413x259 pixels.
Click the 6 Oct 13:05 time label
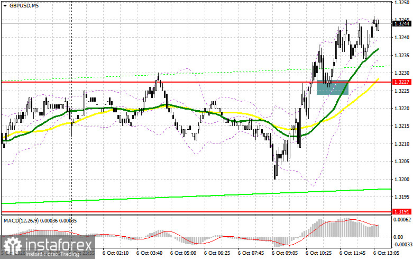(x=386, y=253)
